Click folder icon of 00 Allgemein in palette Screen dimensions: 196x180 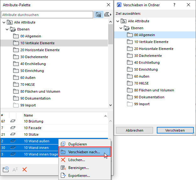pyautogui.click(x=16, y=36)
